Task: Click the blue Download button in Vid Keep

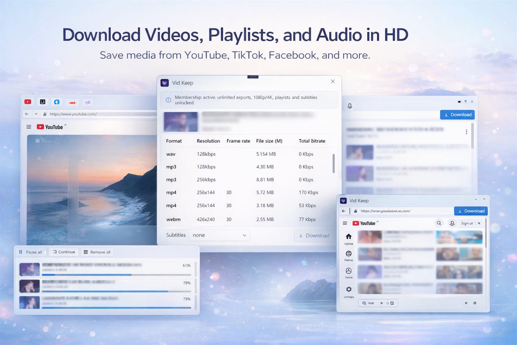Action: click(471, 211)
